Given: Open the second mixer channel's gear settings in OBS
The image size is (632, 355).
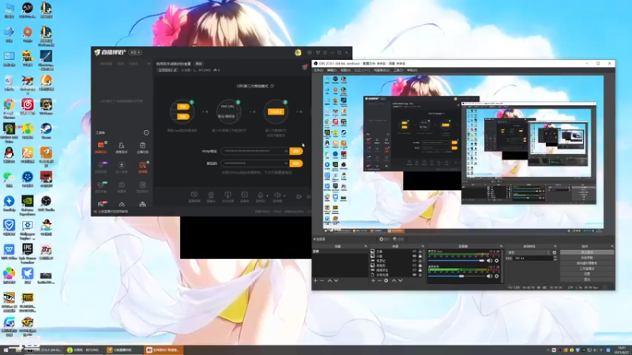Looking at the screenshot, I should pyautogui.click(x=497, y=276).
